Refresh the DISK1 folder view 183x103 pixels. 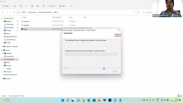[138, 12]
